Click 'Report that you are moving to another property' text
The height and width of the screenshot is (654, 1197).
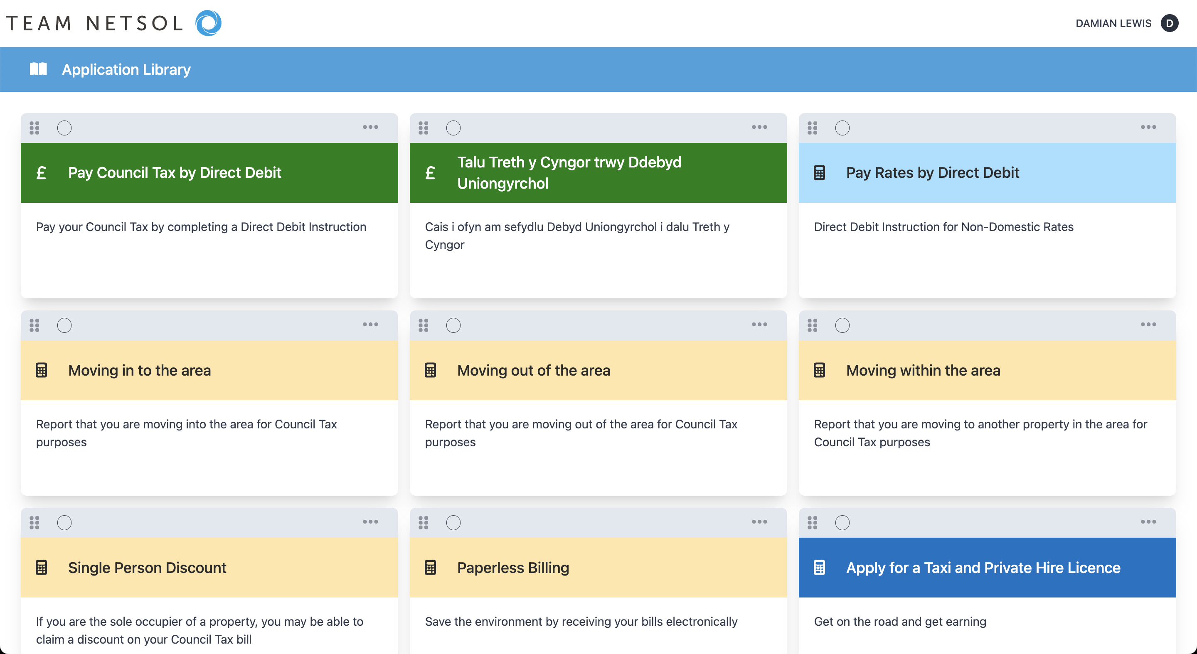pyautogui.click(x=980, y=433)
